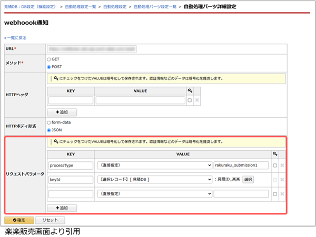Tick the encryption checkbox in HTTP header row

click(x=190, y=100)
